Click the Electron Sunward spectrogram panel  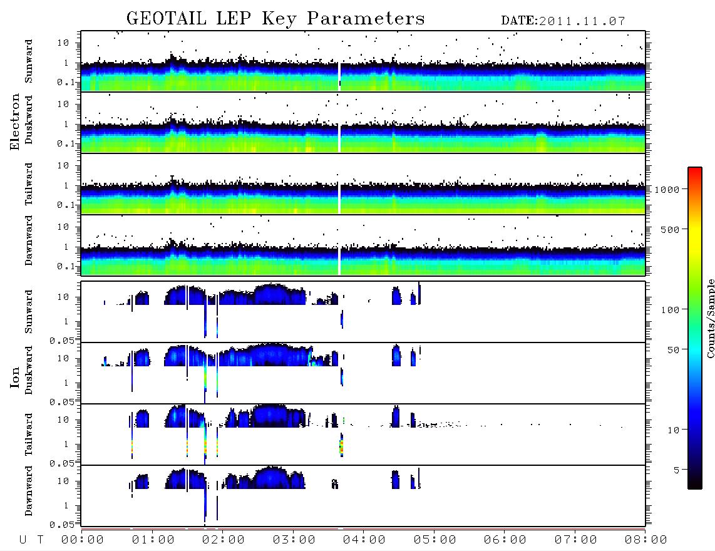coord(363,61)
